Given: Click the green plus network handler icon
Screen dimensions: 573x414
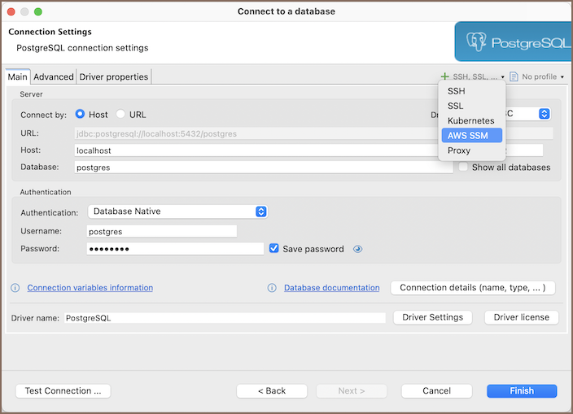Looking at the screenshot, I should (444, 76).
